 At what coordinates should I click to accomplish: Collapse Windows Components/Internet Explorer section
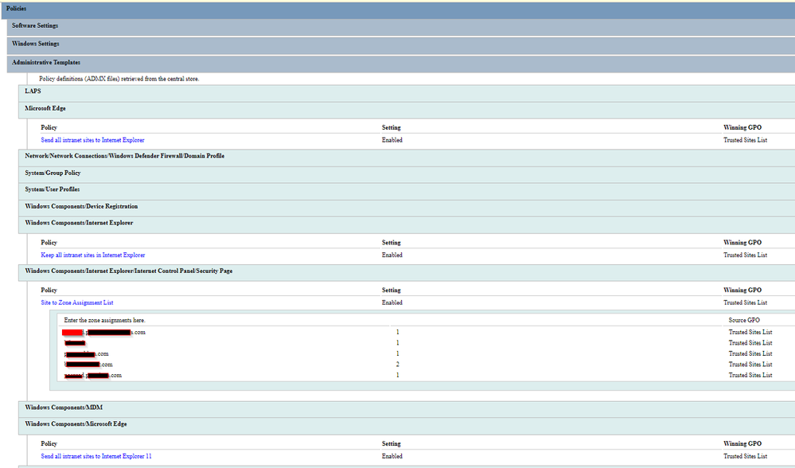(x=407, y=224)
